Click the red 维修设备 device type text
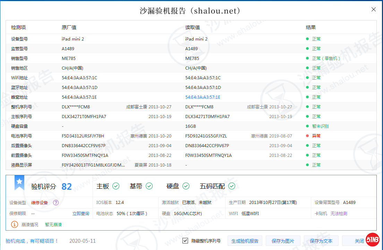 click(x=39, y=203)
